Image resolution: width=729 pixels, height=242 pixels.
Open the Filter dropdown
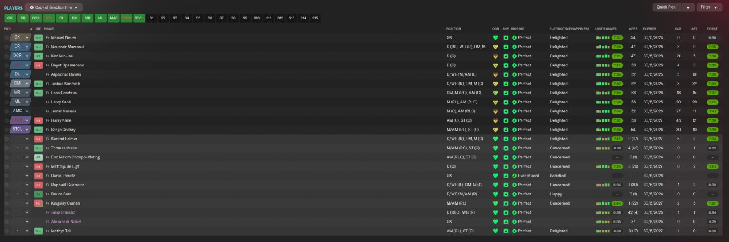tap(710, 7)
